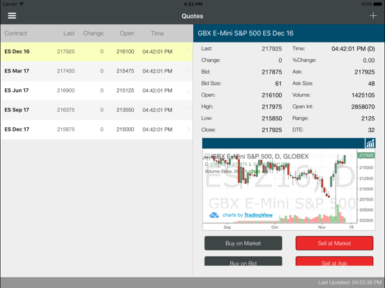Click Buy on Market button
This screenshot has width=385, height=288.
point(243,243)
